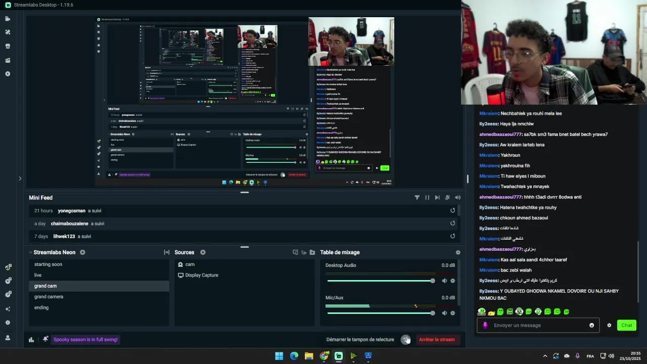Click the Envoyer un message chat field
Viewport: 647px width, 364px height.
539,326
